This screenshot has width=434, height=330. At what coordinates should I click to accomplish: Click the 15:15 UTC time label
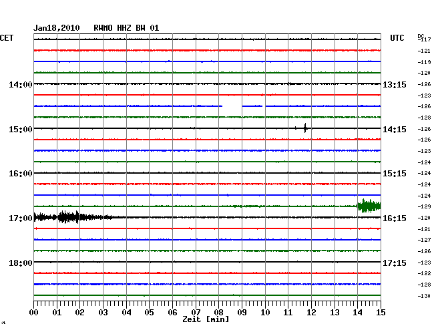395,174
